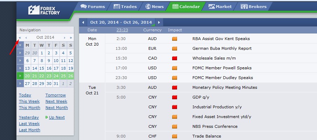Screen dimensions: 317x140
Task: Select whole month arrow beside weekday header
Action: click(x=20, y=45)
